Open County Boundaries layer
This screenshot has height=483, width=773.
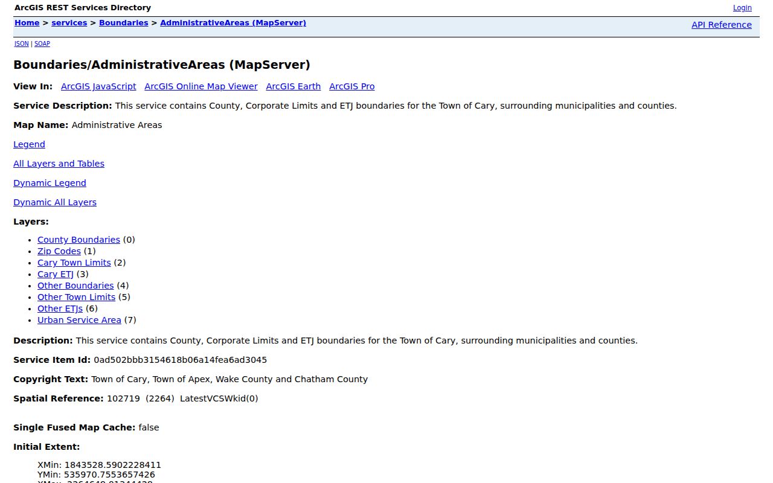tap(79, 240)
